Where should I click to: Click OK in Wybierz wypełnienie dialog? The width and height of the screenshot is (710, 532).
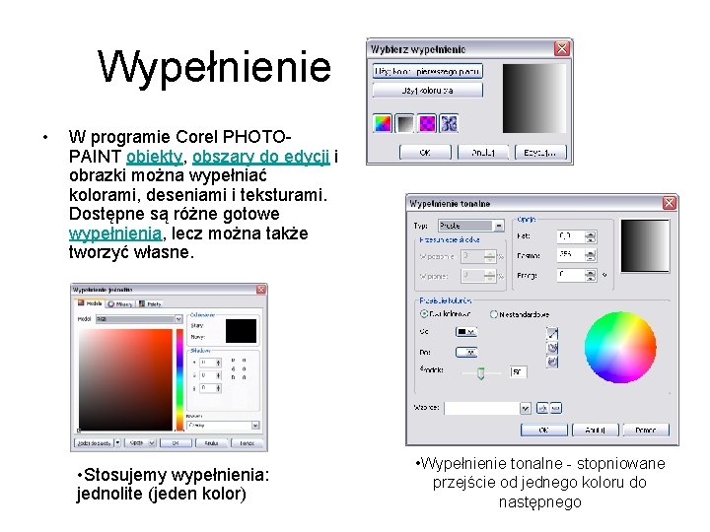click(x=425, y=153)
